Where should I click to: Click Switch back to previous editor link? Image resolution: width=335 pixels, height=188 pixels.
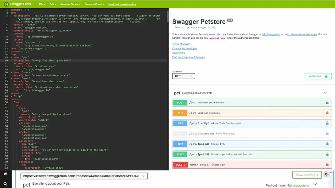click(x=122, y=4)
